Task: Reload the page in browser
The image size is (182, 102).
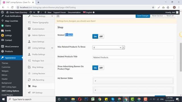Action: click(12, 7)
